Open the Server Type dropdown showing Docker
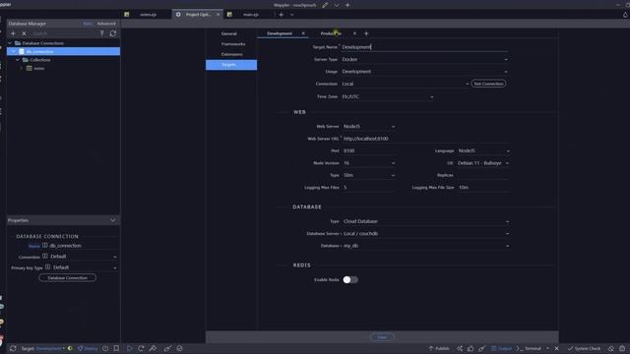Image resolution: width=630 pixels, height=354 pixels. pos(424,59)
